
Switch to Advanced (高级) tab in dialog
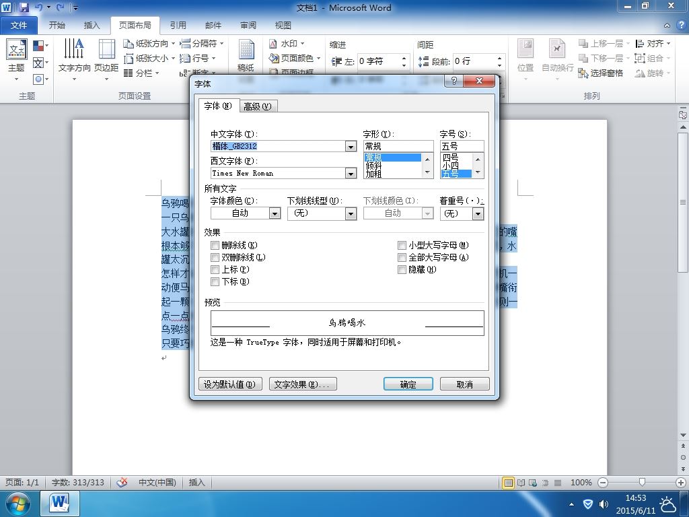258,106
